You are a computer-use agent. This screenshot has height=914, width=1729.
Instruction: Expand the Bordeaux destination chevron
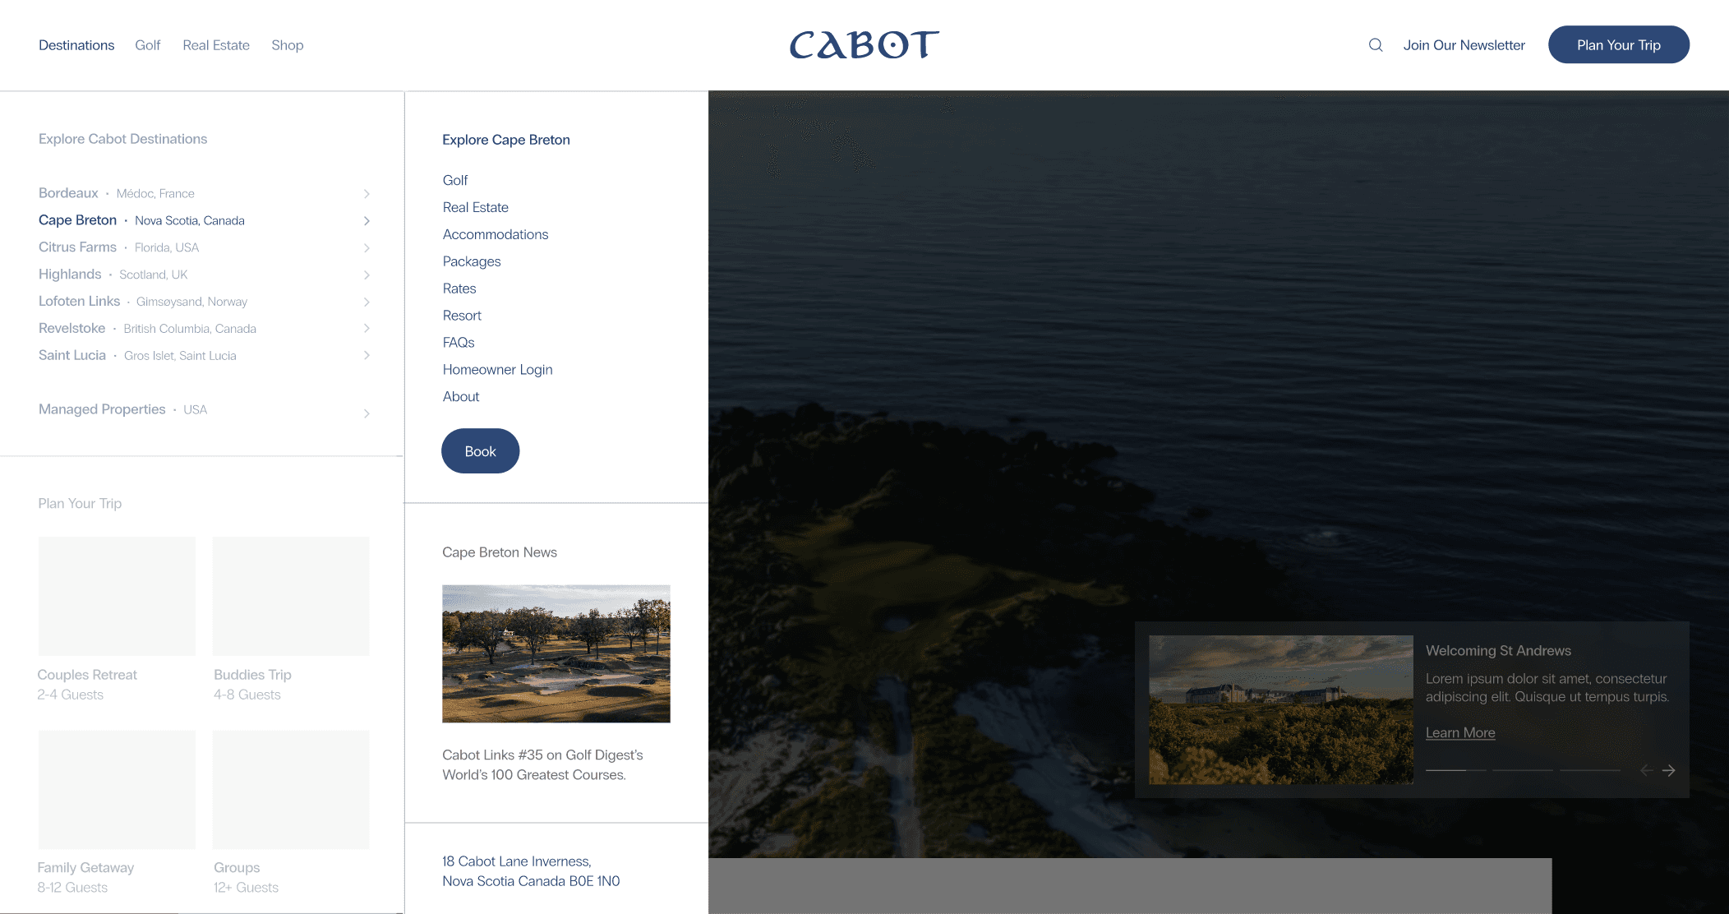coord(367,194)
